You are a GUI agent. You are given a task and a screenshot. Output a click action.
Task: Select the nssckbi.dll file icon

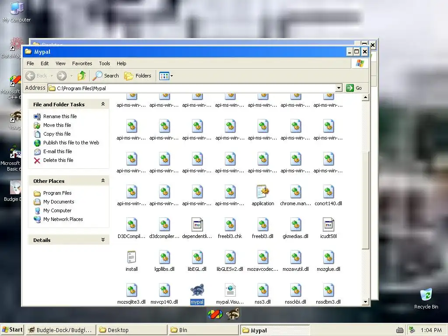296,290
